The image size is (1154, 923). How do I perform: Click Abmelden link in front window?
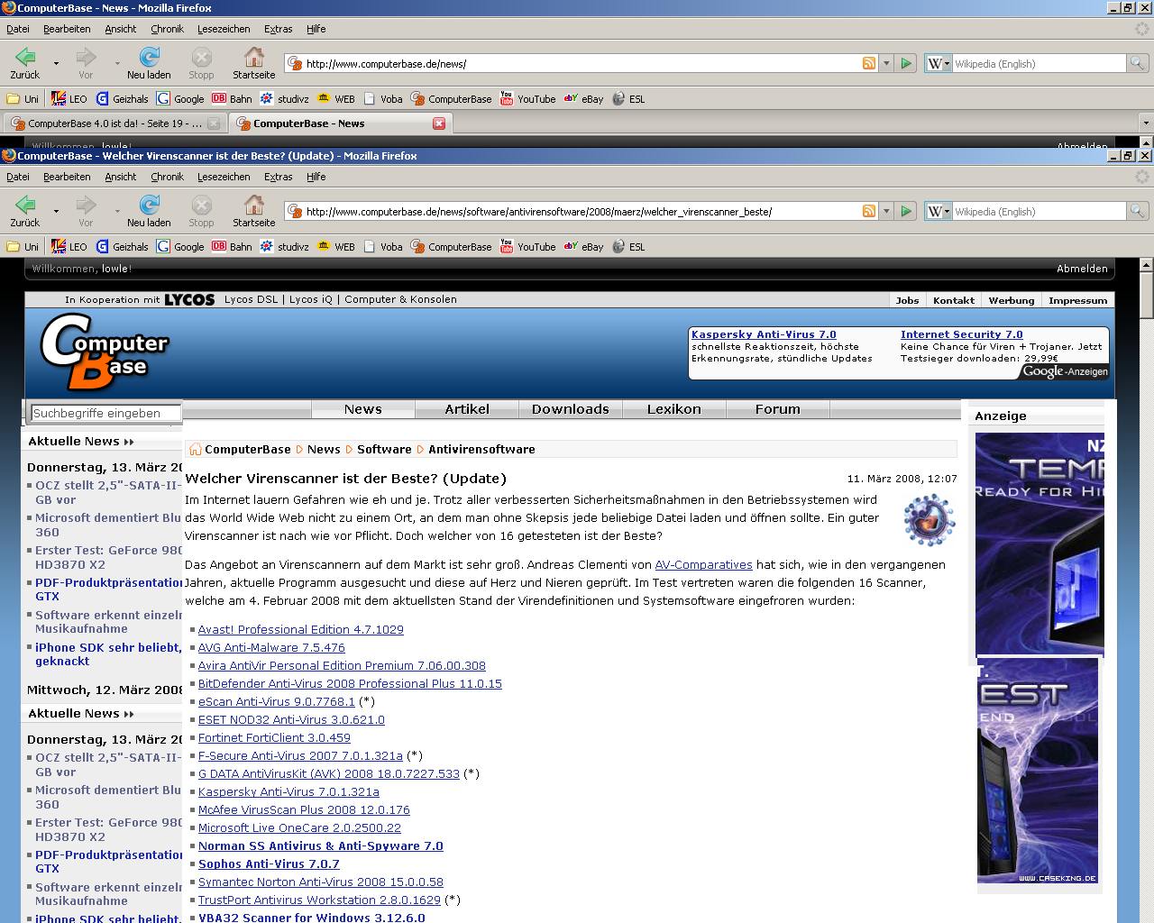[x=1082, y=269]
